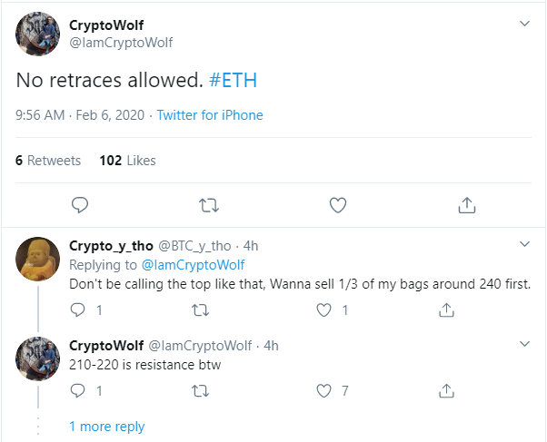Reply to the '210-220 is resistance' comment
This screenshot has height=442, width=547.
point(77,391)
